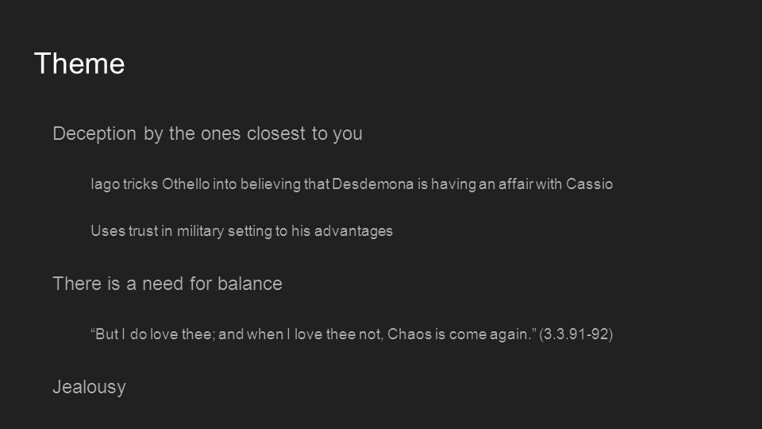Viewport: 762px width, 429px height.
Task: Click the 'There is a need for balance' heading
Action: (x=167, y=284)
